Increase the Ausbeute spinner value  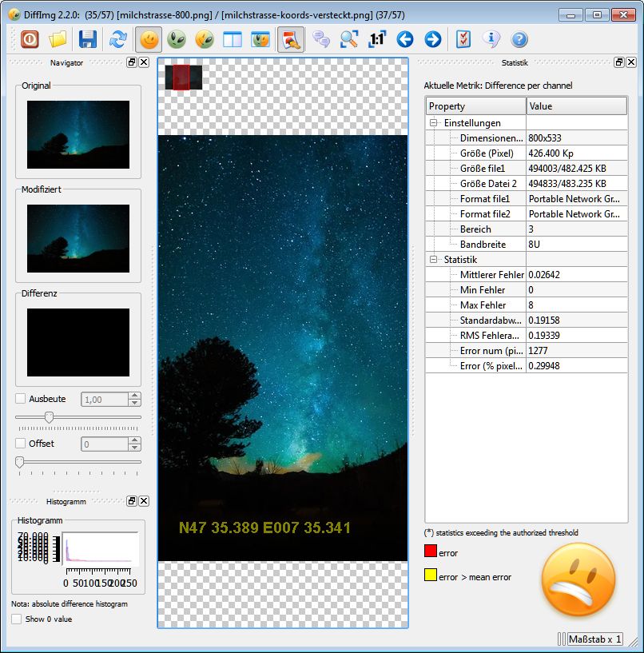coord(134,396)
